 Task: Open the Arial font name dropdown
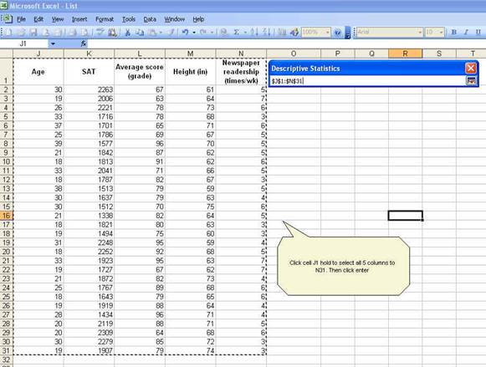click(x=420, y=33)
